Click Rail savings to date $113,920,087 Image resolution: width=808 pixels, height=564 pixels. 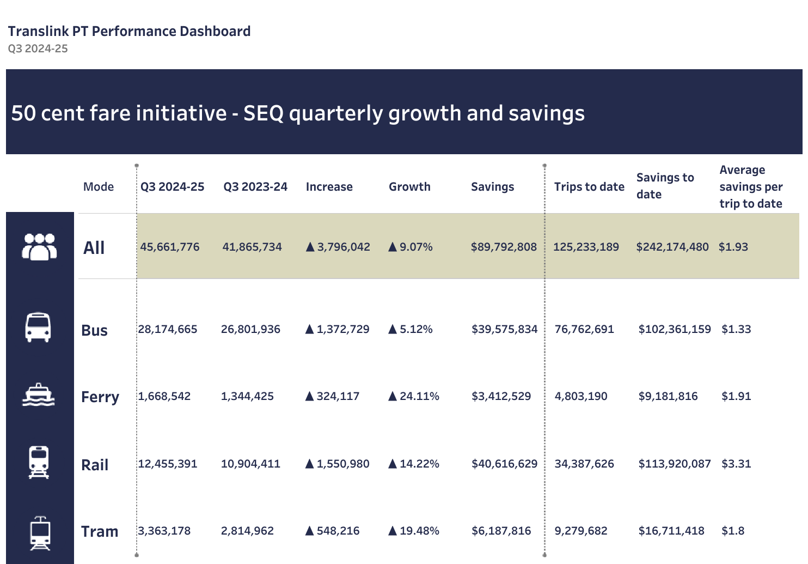675,464
